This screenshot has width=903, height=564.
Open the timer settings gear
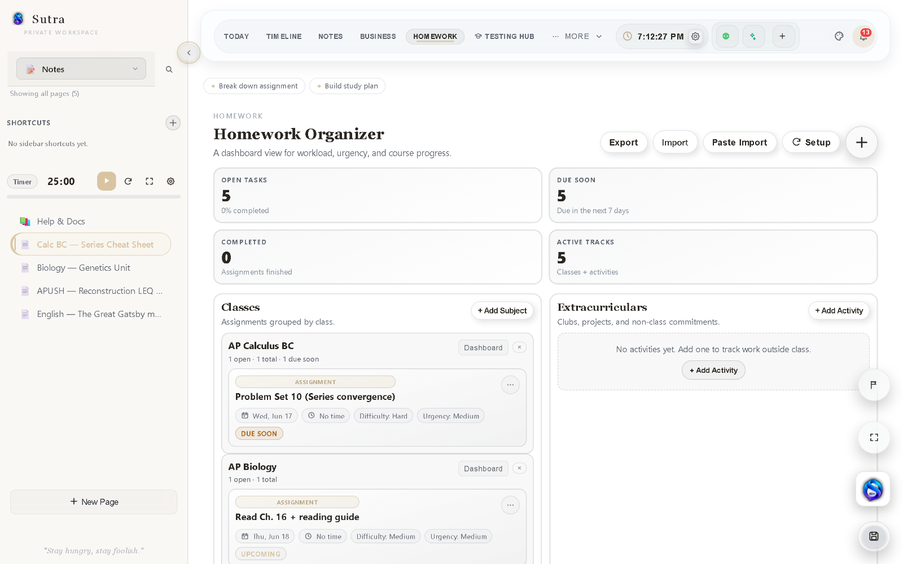tap(170, 181)
